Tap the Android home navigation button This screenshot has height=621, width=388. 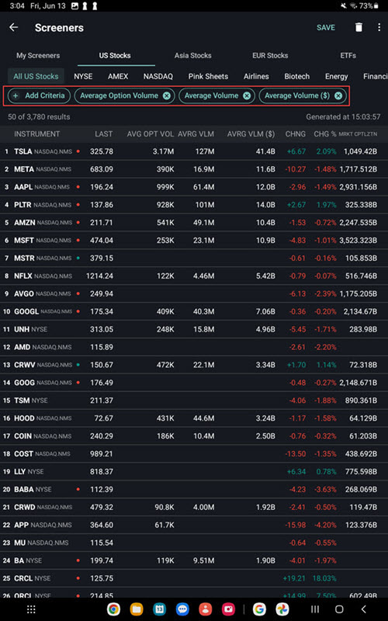coord(339,609)
